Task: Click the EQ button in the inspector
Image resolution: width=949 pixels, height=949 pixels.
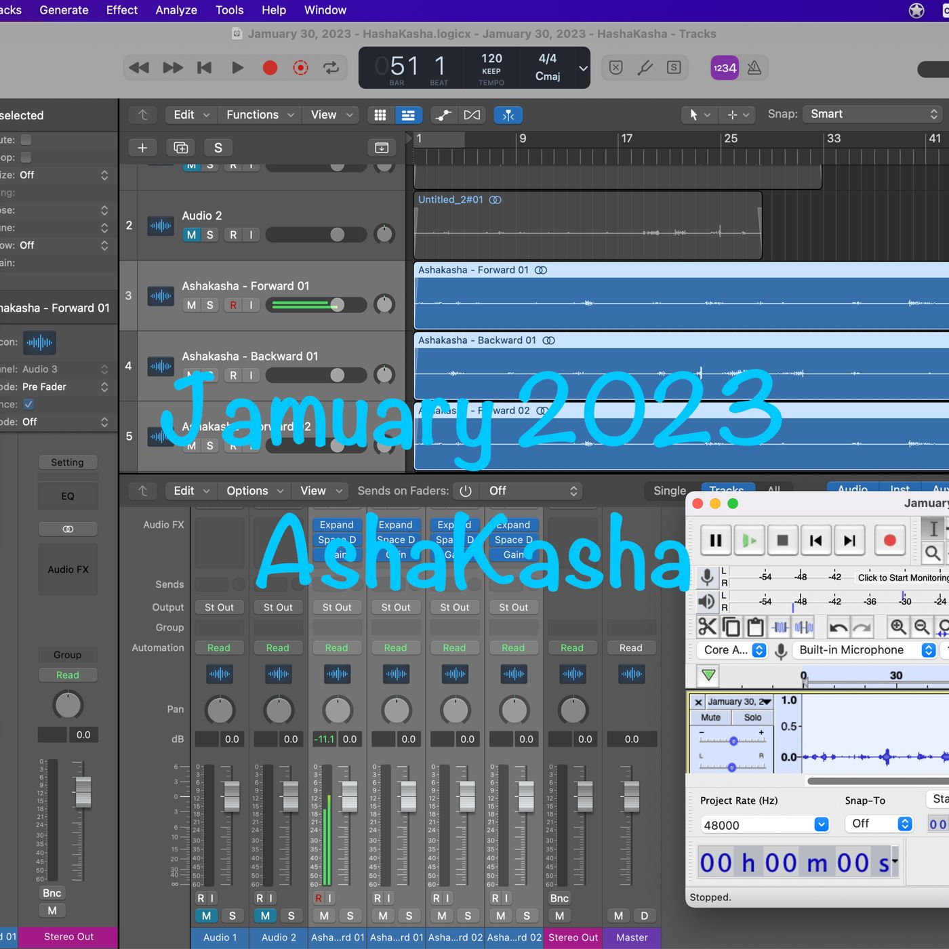Action: (x=67, y=496)
